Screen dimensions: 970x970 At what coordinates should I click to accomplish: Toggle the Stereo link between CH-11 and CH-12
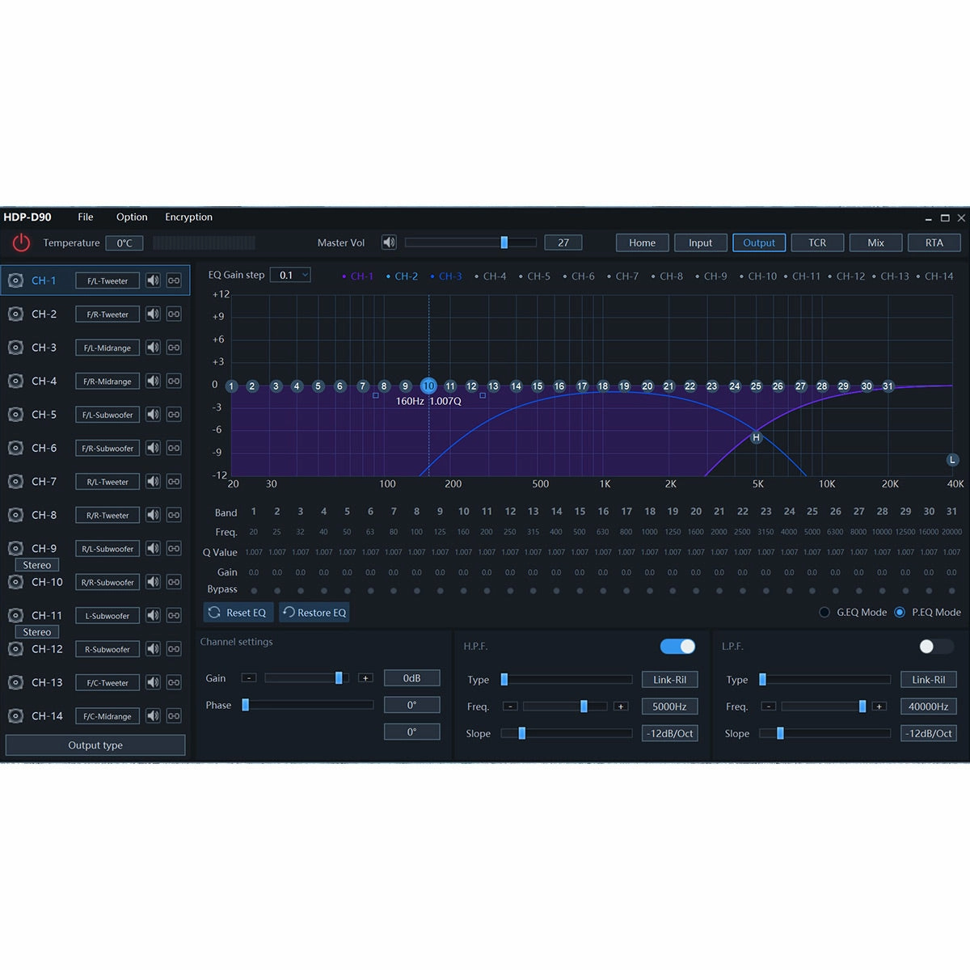36,632
